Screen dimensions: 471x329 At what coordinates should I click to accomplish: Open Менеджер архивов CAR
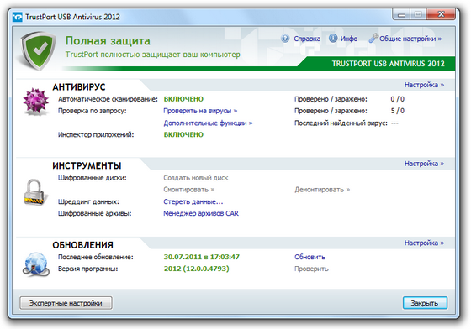click(201, 213)
